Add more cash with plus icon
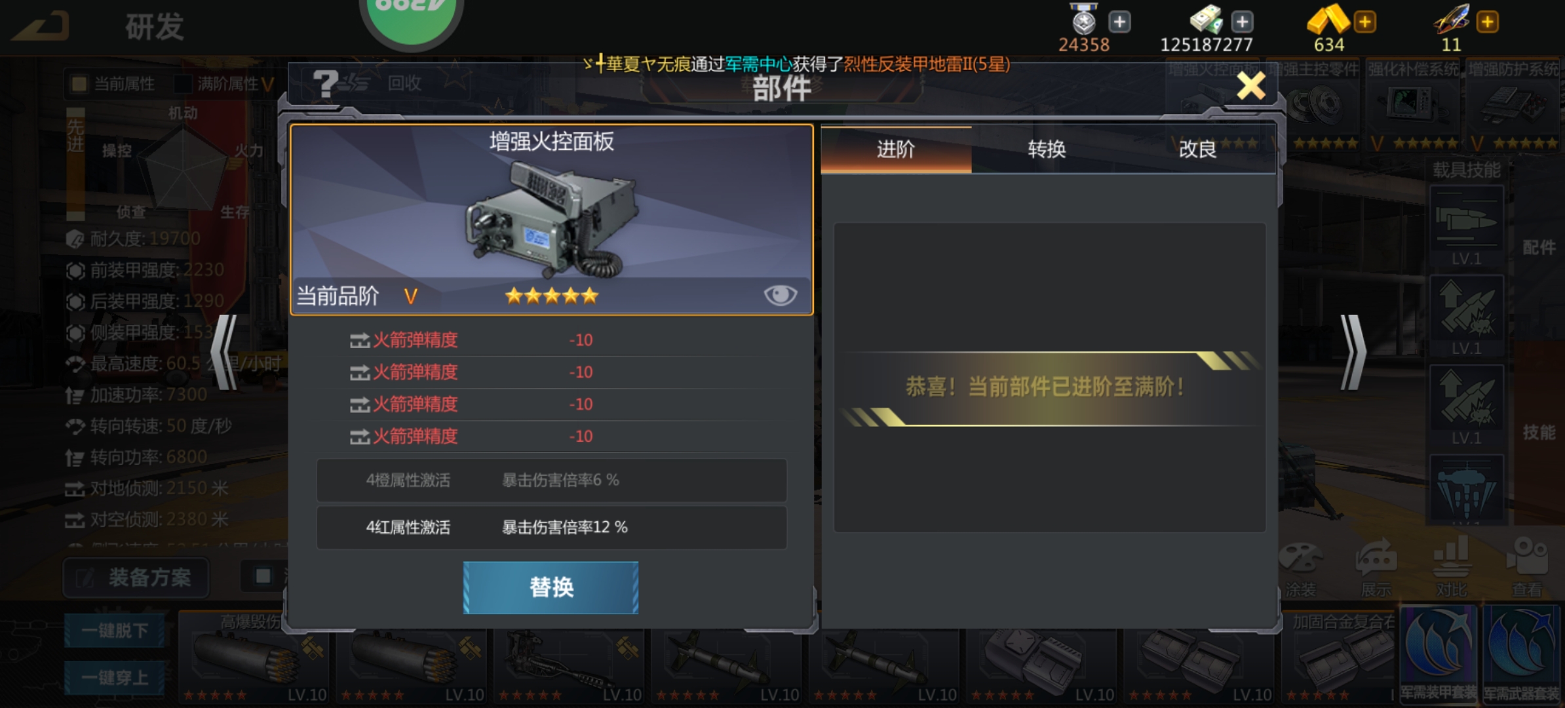 (1242, 22)
